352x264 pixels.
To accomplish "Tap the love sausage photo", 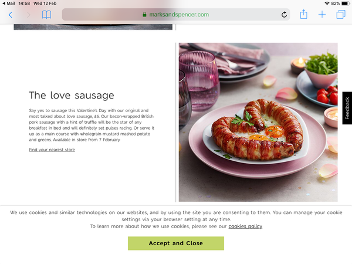I will click(258, 122).
